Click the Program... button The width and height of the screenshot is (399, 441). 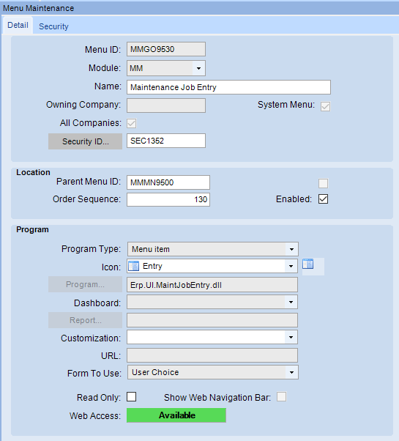(85, 284)
